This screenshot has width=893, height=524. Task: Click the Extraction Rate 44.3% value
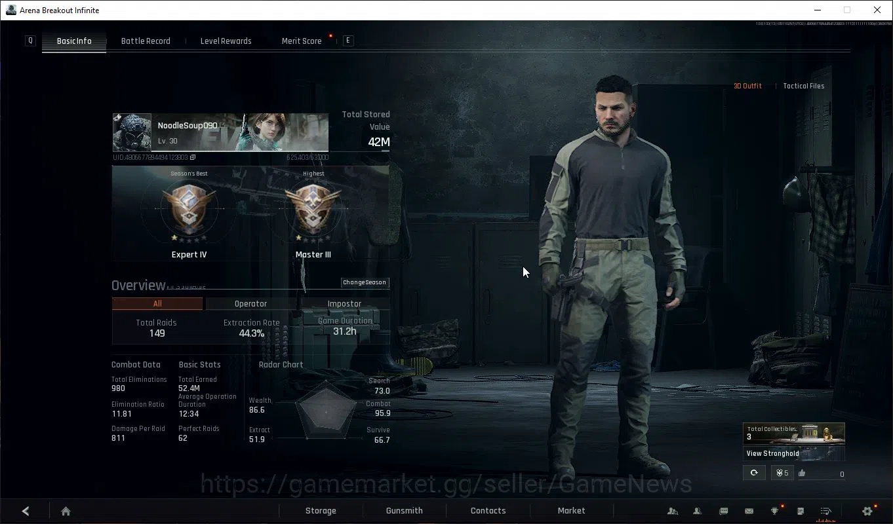[252, 333]
